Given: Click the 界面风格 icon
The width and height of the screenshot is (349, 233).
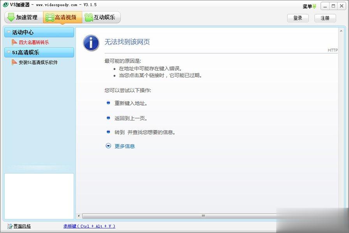Looking at the screenshot, I should click(10, 226).
